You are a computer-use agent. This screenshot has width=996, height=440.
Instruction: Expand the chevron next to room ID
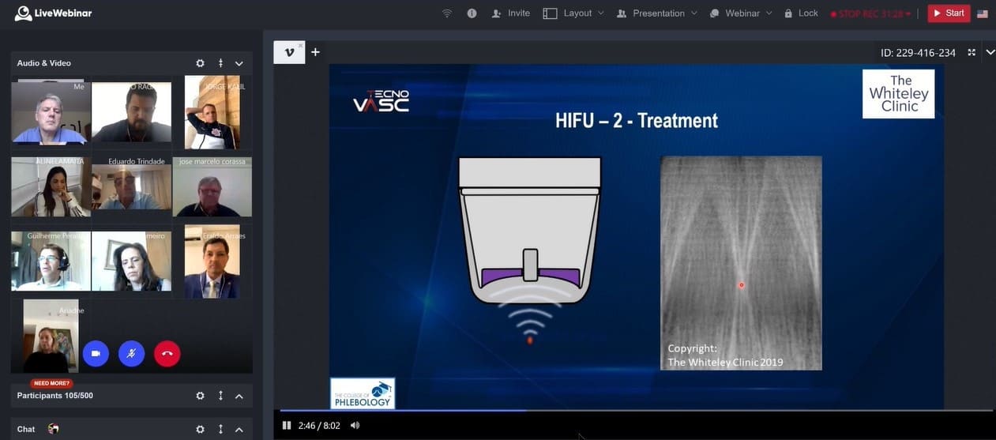tap(990, 52)
